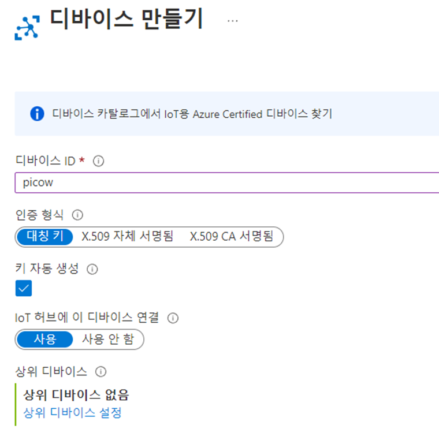The image size is (439, 429).
Task: Click the 디바이스 만들기 page title
Action: coord(127,20)
